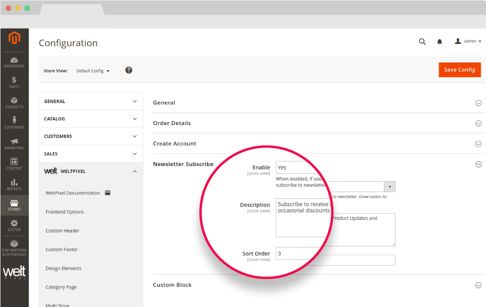Open Store View Default Config dropdown
Screen dimensions: 486x307
pyautogui.click(x=92, y=71)
